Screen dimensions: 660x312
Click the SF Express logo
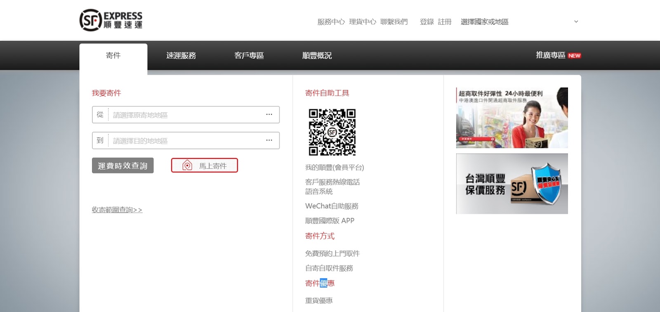111,20
